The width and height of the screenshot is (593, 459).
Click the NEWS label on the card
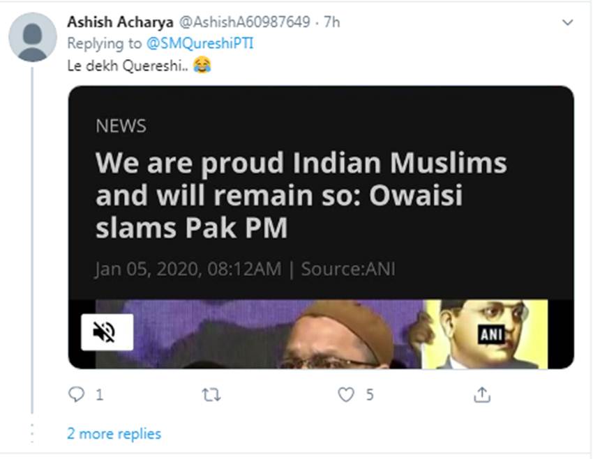click(121, 126)
